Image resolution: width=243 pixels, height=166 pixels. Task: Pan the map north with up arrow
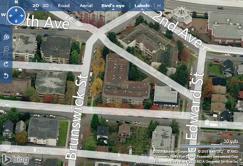[16, 10]
